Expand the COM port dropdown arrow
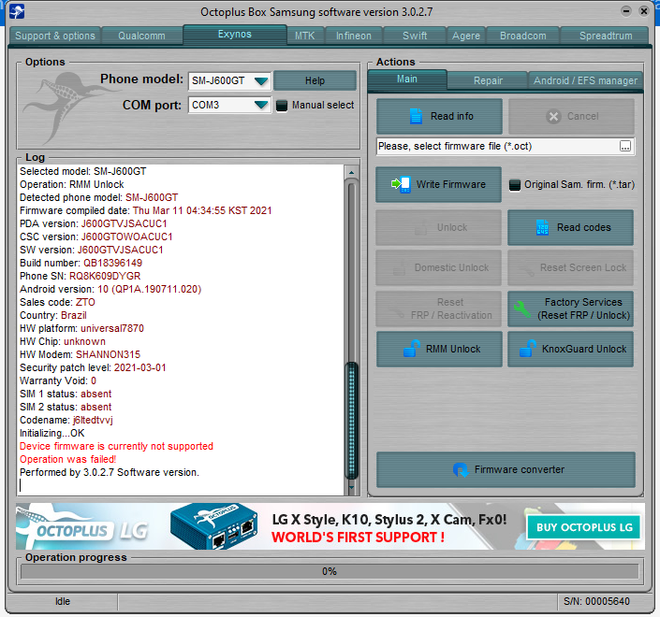This screenshot has height=617, width=660. [x=261, y=105]
